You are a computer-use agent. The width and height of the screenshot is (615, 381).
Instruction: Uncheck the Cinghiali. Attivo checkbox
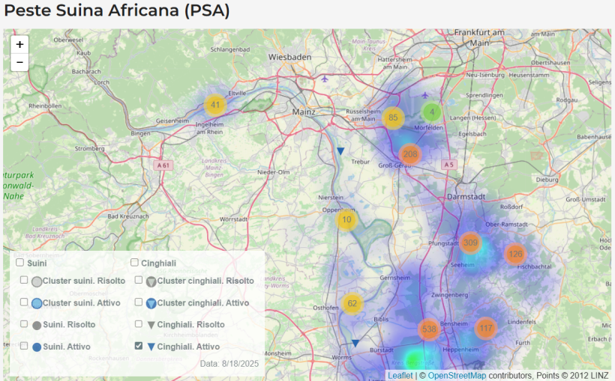point(139,347)
